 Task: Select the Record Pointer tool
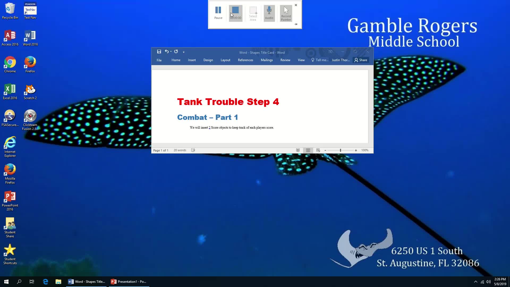coord(286,13)
